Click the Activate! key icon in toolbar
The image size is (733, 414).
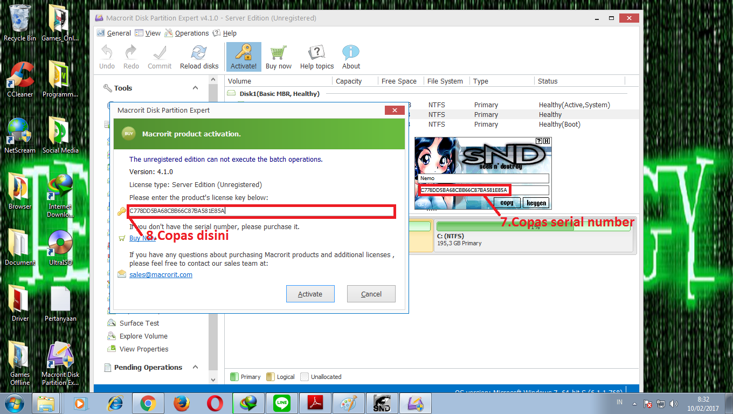coord(244,53)
